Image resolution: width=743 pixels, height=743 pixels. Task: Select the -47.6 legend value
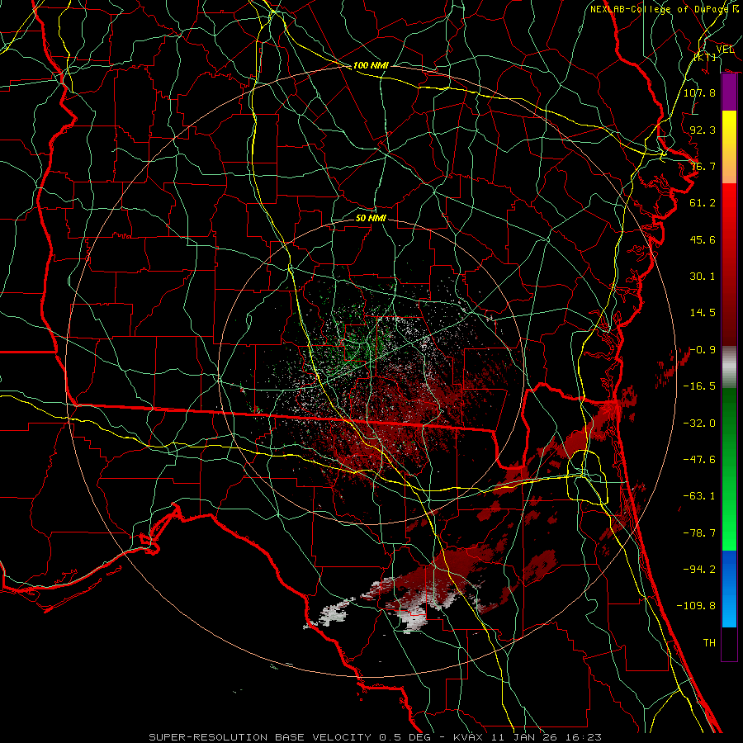699,460
